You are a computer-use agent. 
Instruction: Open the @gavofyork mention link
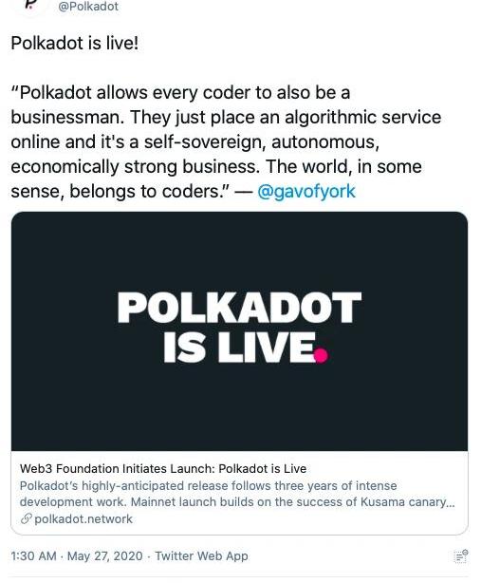[306, 191]
